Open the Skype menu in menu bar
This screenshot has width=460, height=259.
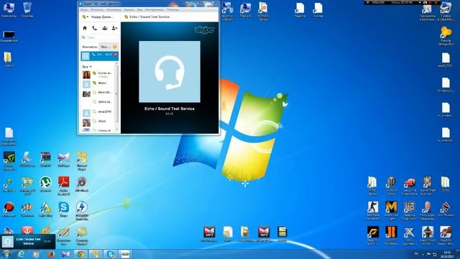click(x=84, y=9)
